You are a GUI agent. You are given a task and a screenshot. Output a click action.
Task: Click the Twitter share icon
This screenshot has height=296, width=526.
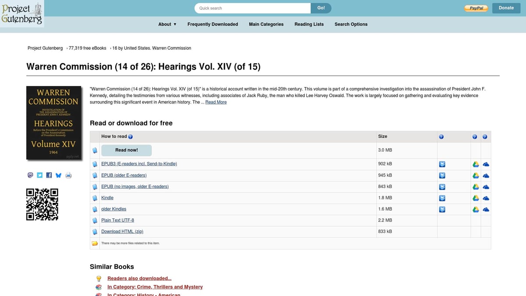pos(39,175)
